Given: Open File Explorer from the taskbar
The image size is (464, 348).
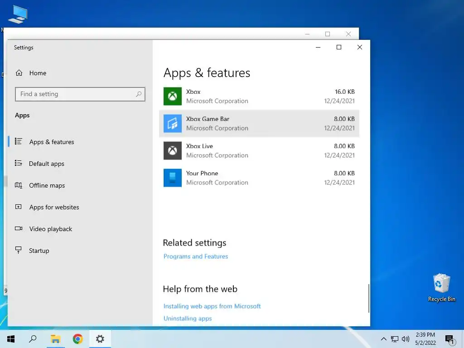Looking at the screenshot, I should pos(55,339).
